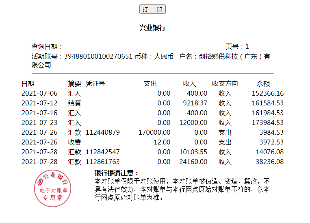Select voucher number 112861763

coord(103,162)
